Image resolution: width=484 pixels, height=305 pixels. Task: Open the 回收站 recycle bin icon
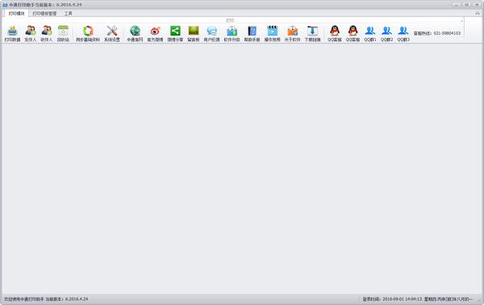coord(63,34)
